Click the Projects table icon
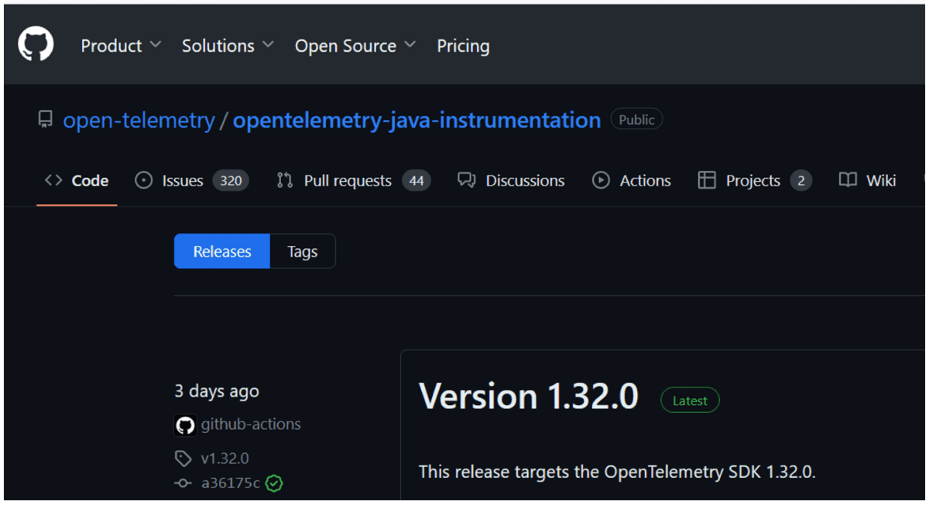 [x=707, y=181]
